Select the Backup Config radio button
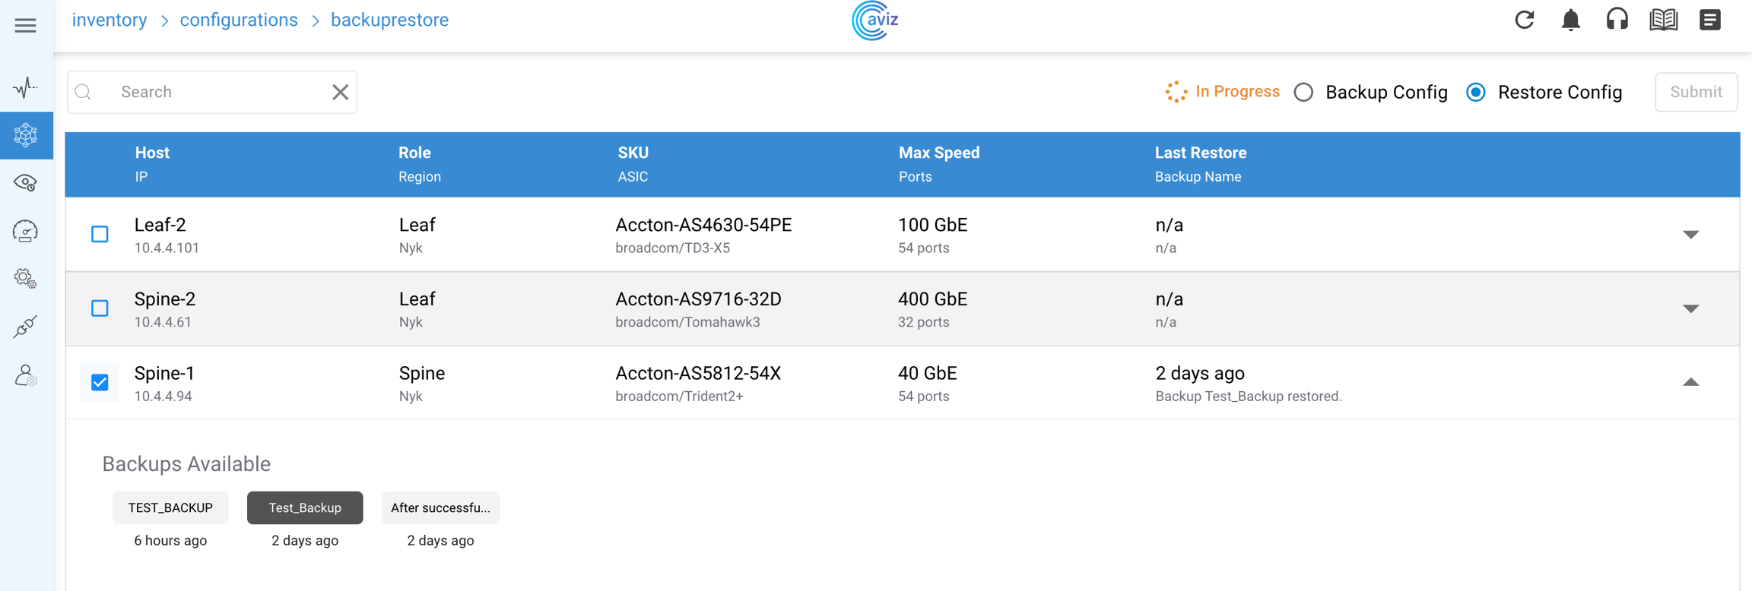1752x591 pixels. (x=1303, y=92)
